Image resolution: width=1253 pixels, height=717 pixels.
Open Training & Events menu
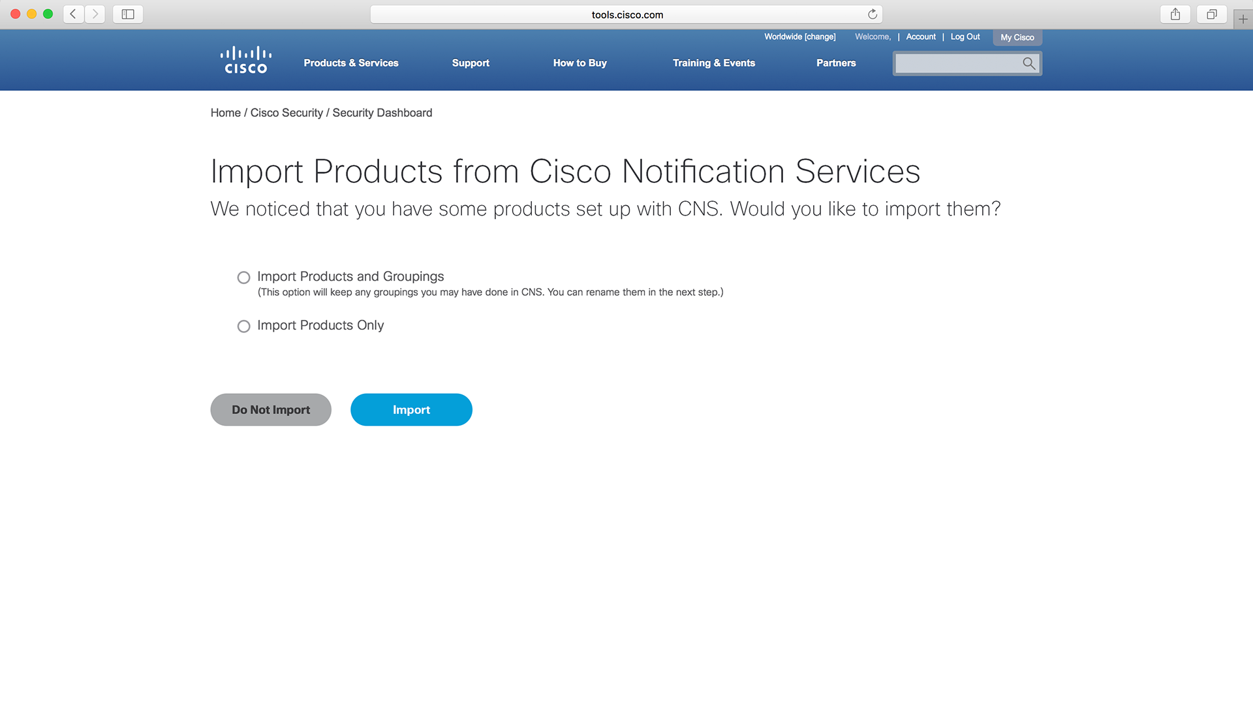coord(713,63)
